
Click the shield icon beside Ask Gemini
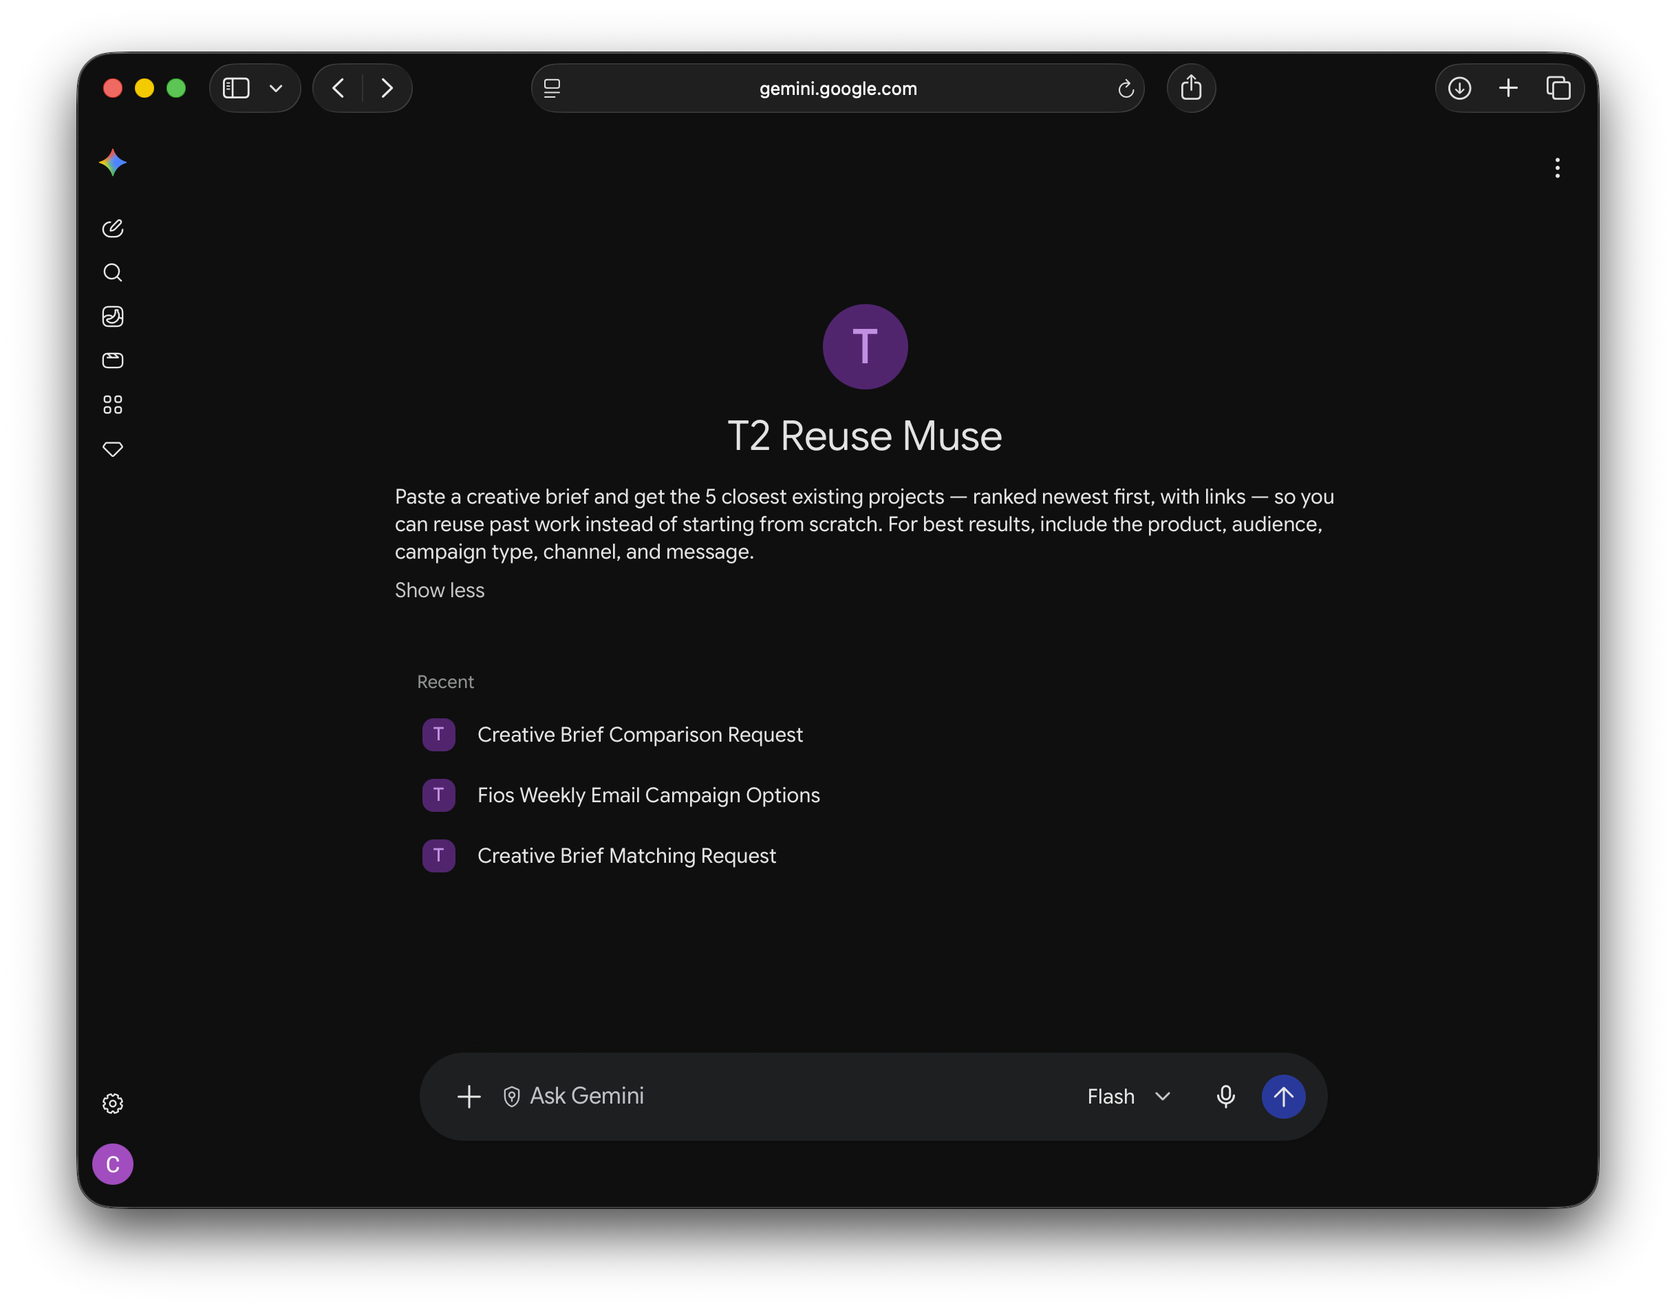pos(512,1097)
